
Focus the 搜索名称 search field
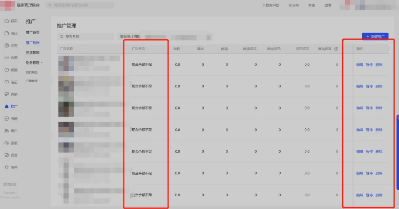click(x=86, y=37)
